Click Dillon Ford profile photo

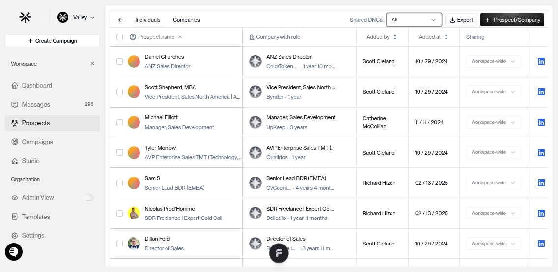(x=134, y=244)
